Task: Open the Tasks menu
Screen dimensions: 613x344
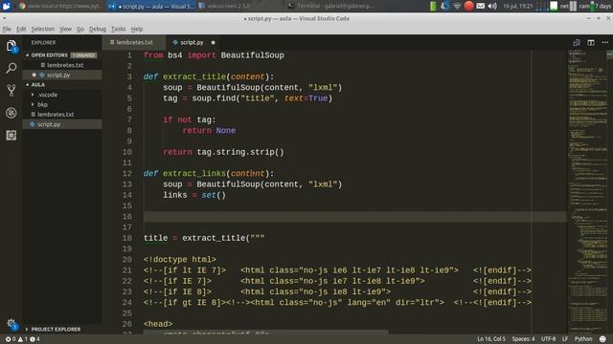Action: [x=118, y=29]
